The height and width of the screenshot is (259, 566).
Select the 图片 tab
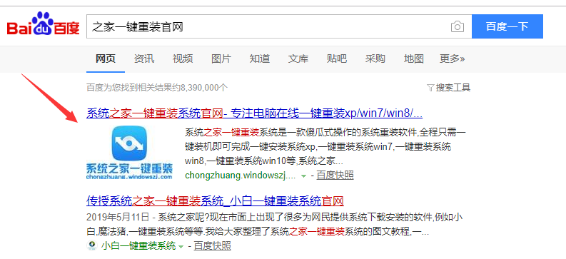221,59
